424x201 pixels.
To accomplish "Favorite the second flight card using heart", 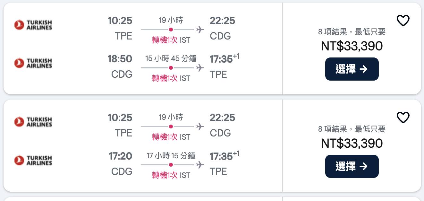I will (403, 118).
